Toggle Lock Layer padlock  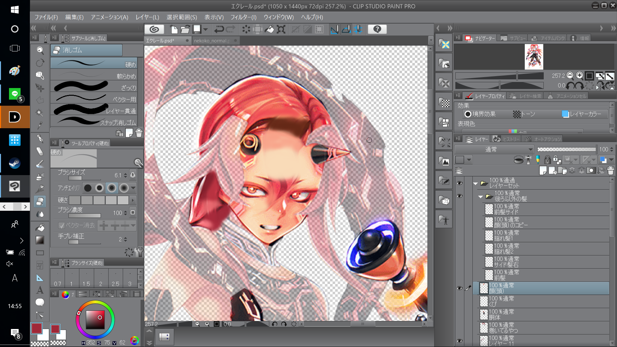[x=547, y=160]
